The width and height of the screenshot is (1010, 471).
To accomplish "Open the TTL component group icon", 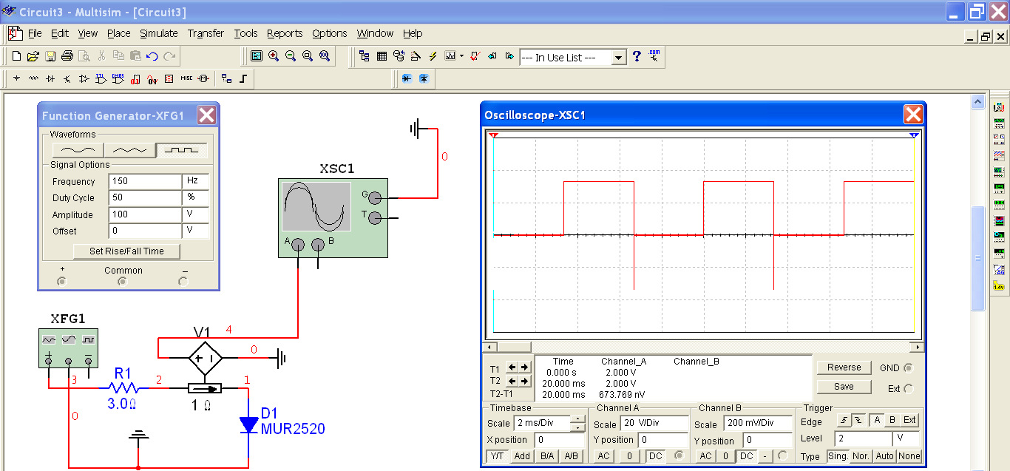I will click(101, 78).
